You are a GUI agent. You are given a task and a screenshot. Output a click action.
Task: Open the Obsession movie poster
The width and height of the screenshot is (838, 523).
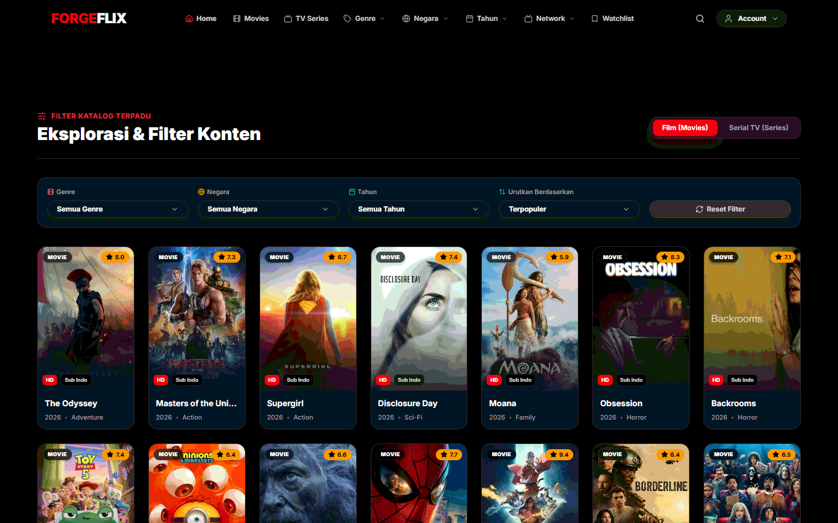tap(641, 318)
